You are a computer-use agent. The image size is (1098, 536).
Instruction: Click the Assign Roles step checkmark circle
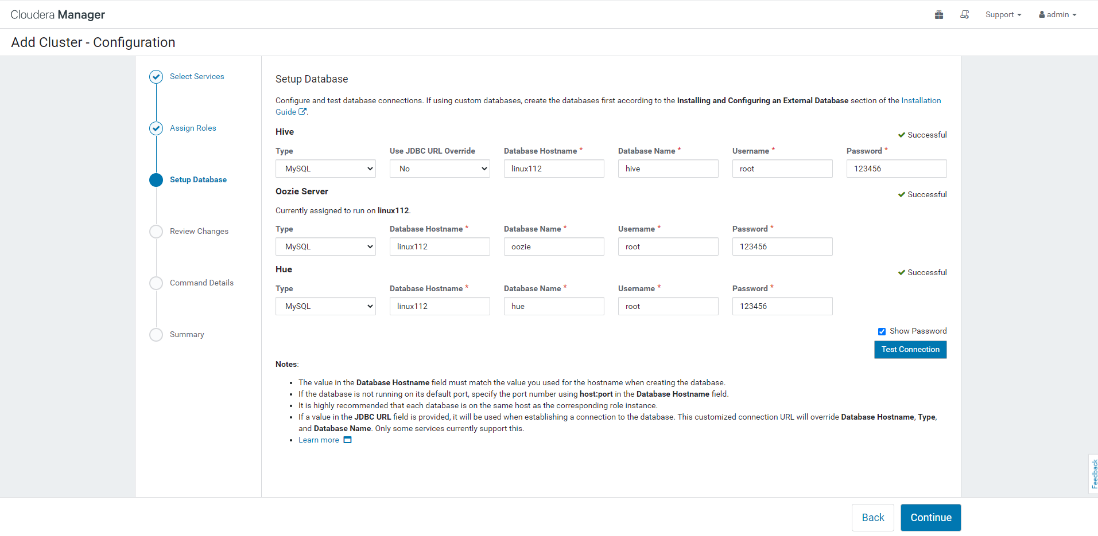click(156, 128)
